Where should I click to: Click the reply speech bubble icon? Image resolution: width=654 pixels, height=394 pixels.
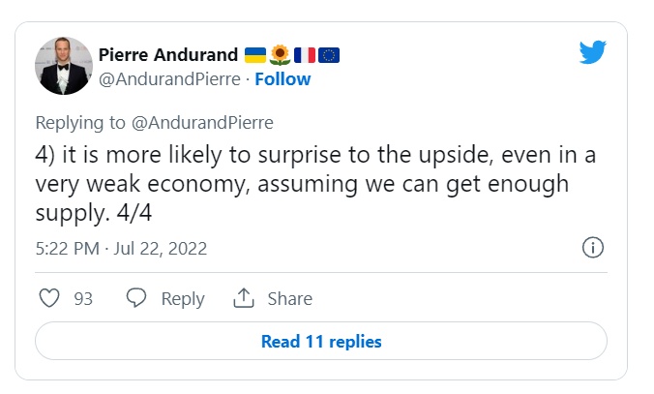pyautogui.click(x=136, y=298)
